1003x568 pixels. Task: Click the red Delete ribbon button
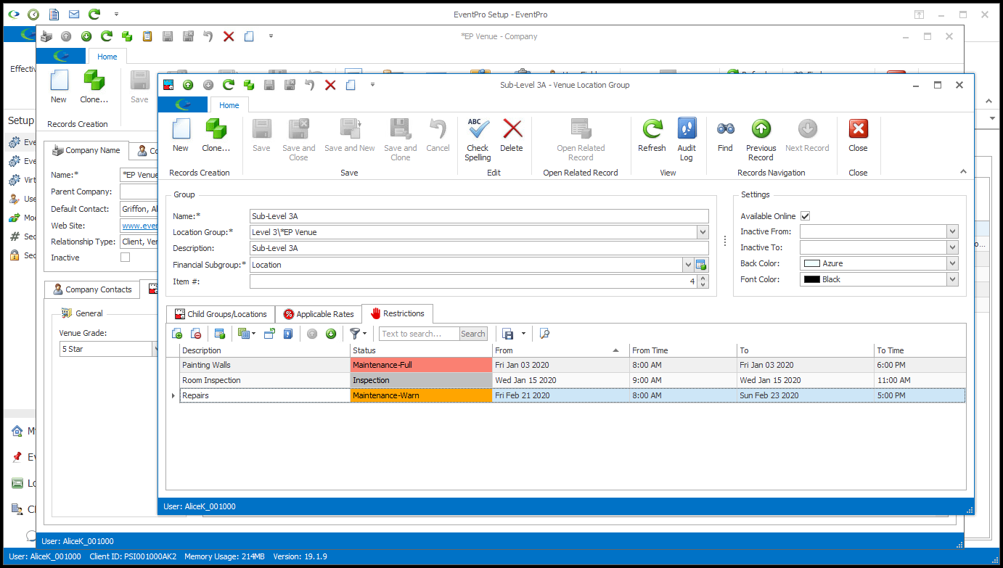512,135
